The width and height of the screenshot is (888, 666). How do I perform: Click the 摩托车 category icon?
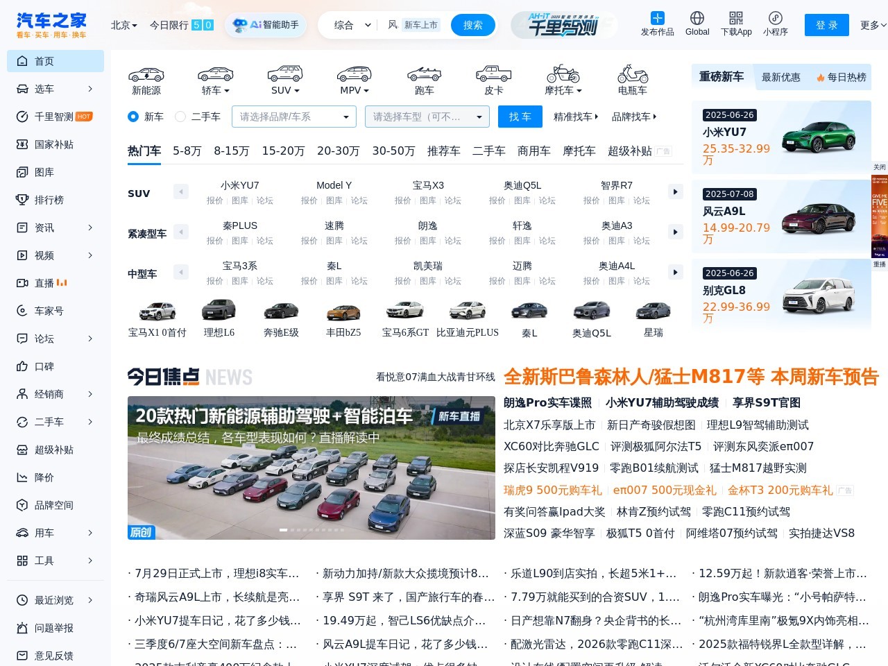click(x=562, y=78)
